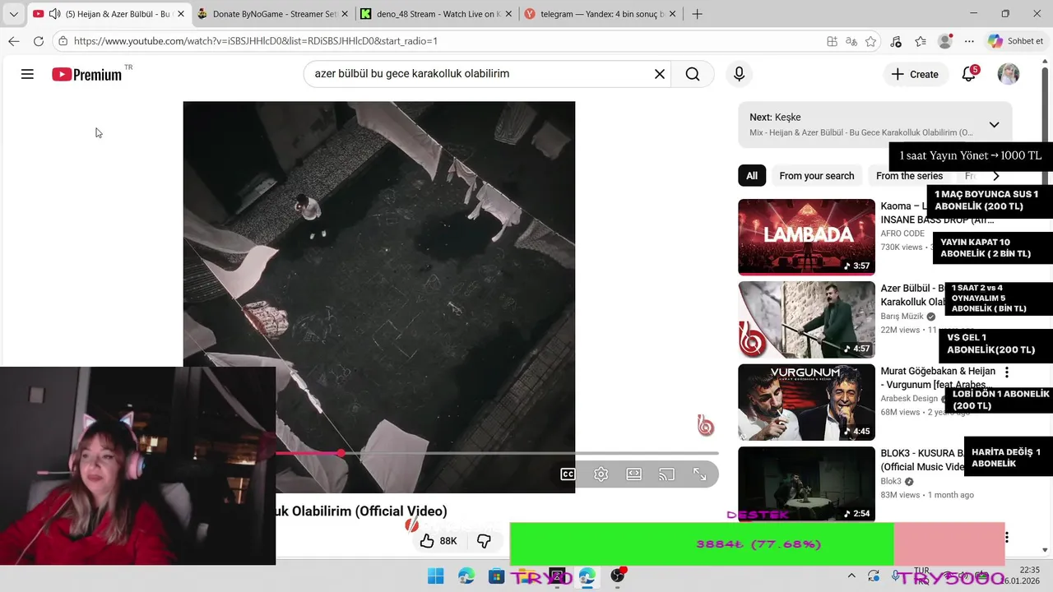Switch to the Heijan & Azer Bülbül tab
The image size is (1053, 592).
tap(109, 14)
